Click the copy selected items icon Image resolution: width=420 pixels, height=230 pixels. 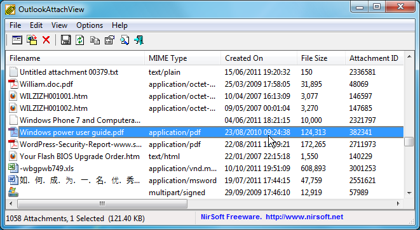(95, 40)
